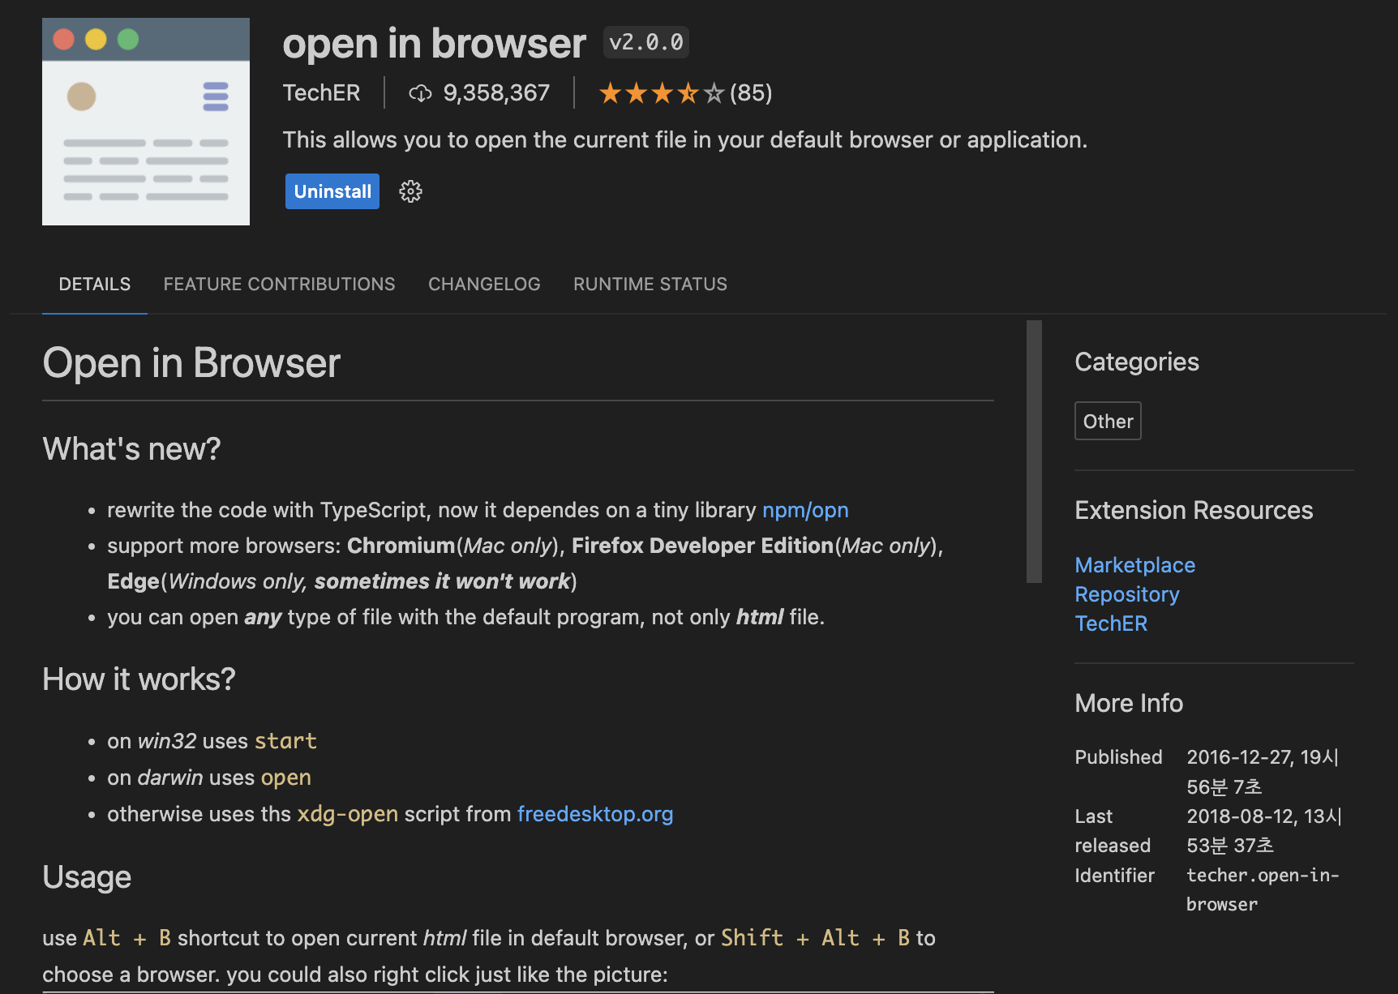This screenshot has width=1398, height=994.
Task: Click the download count cloud icon
Action: (420, 93)
